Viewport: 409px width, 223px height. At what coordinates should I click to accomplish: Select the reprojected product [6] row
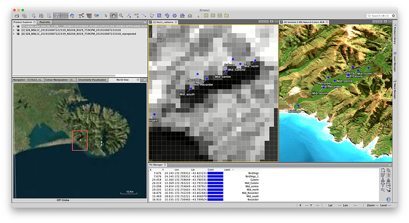pyautogui.click(x=78, y=34)
